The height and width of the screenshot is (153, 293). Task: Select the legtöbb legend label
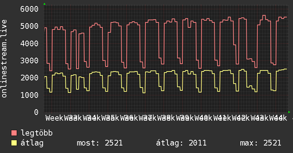[x=37, y=133]
